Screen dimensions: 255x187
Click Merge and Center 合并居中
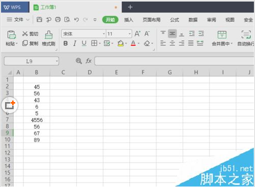coord(222,38)
